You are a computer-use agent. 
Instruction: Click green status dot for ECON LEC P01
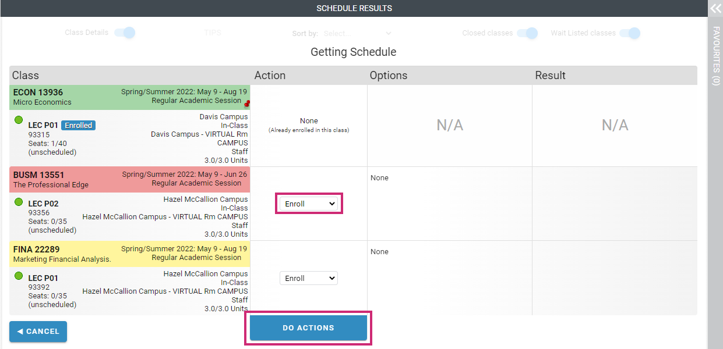(x=19, y=120)
